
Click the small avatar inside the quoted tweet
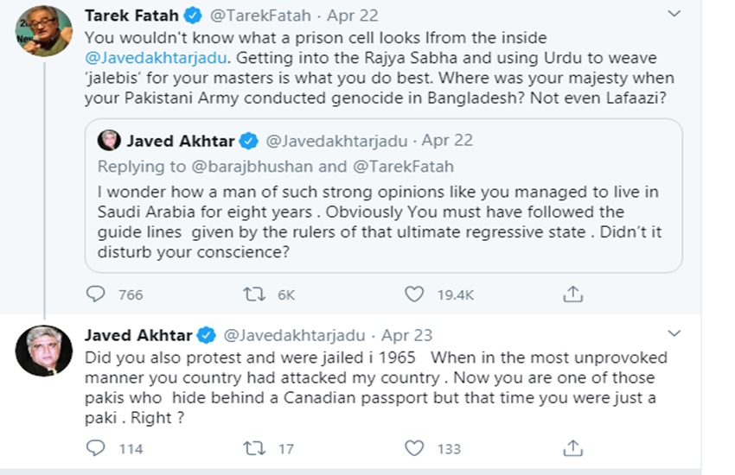pyautogui.click(x=108, y=141)
